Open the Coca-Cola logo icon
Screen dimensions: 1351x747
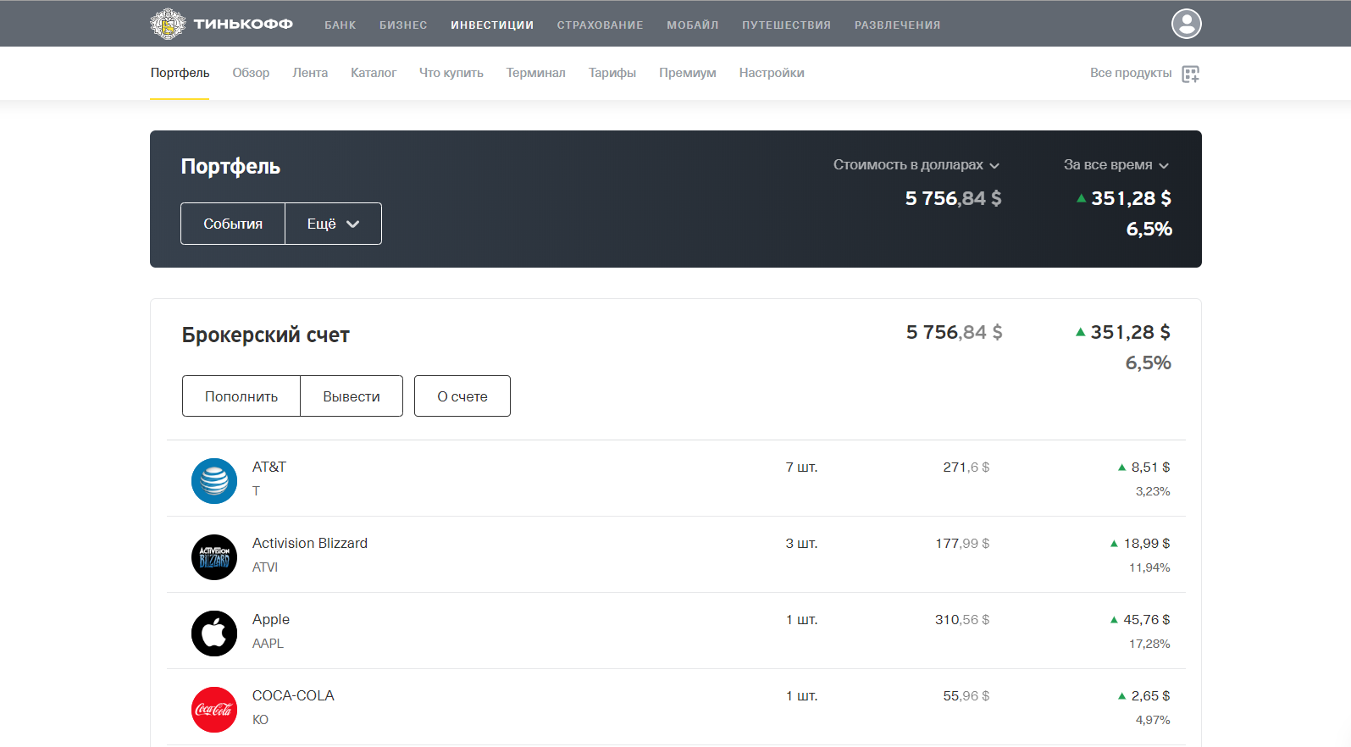214,710
